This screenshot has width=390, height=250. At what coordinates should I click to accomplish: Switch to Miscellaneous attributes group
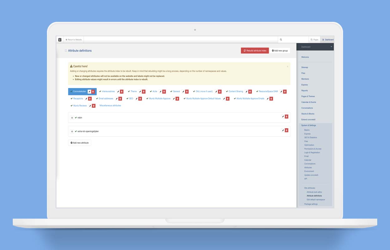pyautogui.click(x=110, y=106)
